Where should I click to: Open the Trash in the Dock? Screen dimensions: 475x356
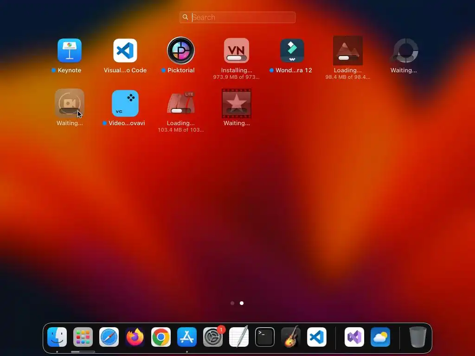[418, 337]
